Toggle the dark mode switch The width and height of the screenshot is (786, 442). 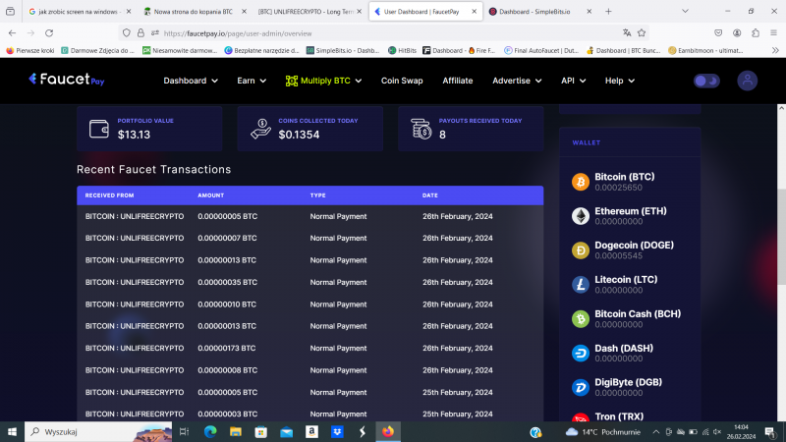[706, 81]
